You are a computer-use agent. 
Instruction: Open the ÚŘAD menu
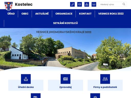11,14
